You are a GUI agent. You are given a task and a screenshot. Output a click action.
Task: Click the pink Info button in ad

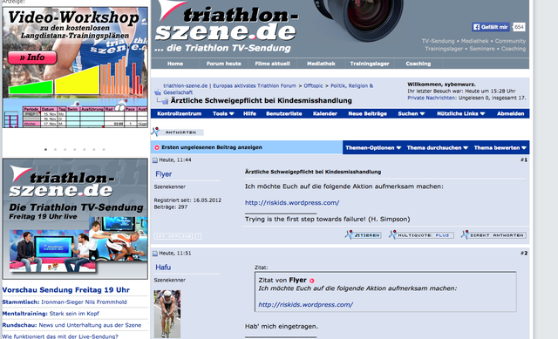32,58
